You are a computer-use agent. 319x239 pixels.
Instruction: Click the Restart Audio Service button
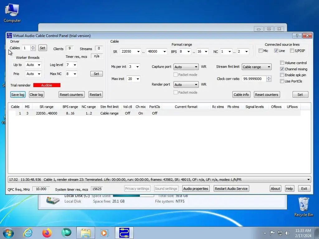click(231, 189)
